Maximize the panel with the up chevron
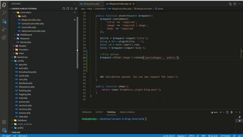243x137 pixels. coord(236,112)
